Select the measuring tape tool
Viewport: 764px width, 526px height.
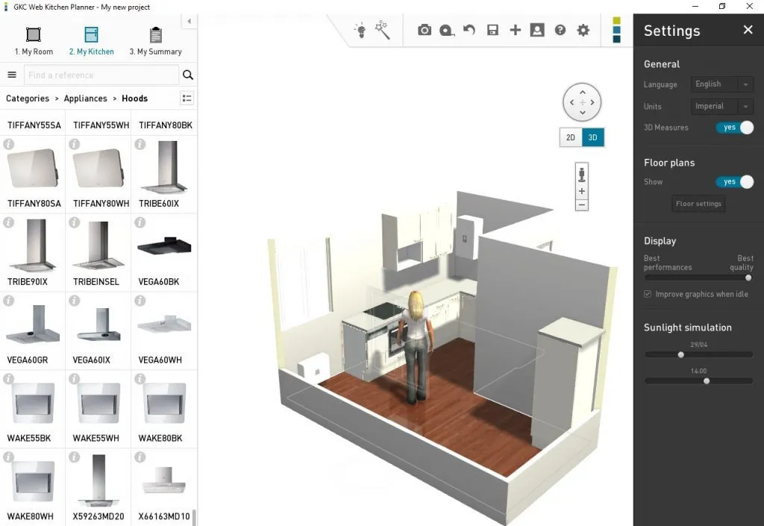(x=447, y=30)
